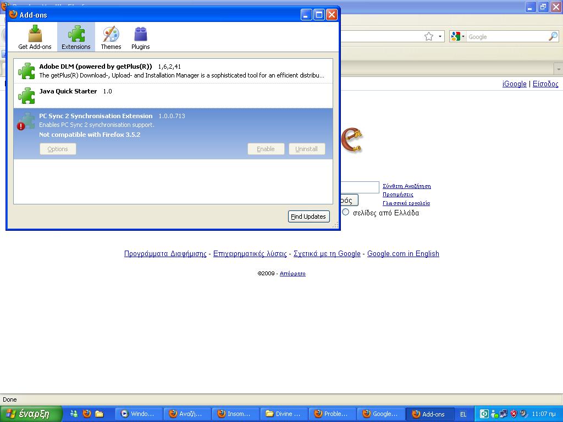Image resolution: width=563 pixels, height=422 pixels.
Task: Click the partially hidden Google search button
Action: (x=349, y=200)
